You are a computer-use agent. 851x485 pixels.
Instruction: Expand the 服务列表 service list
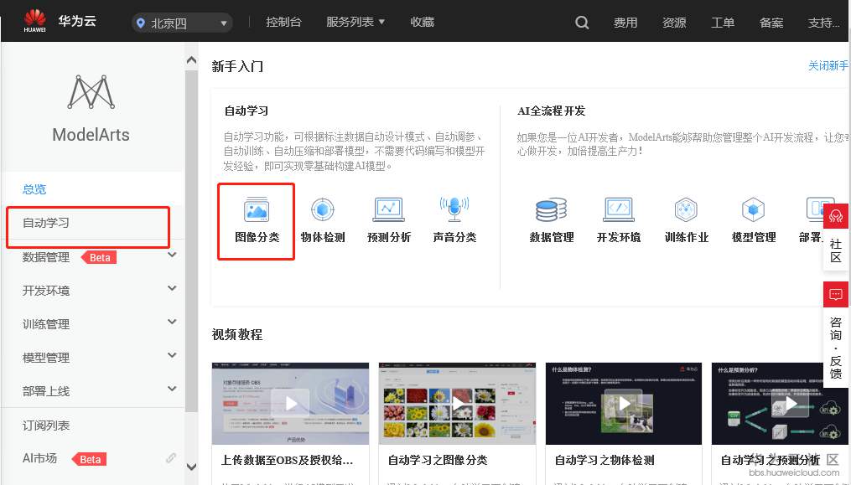click(355, 23)
